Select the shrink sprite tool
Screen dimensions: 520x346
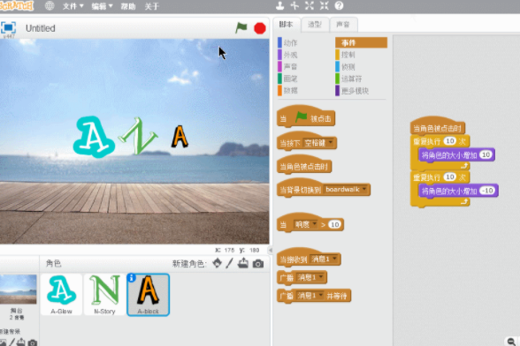[x=324, y=5]
